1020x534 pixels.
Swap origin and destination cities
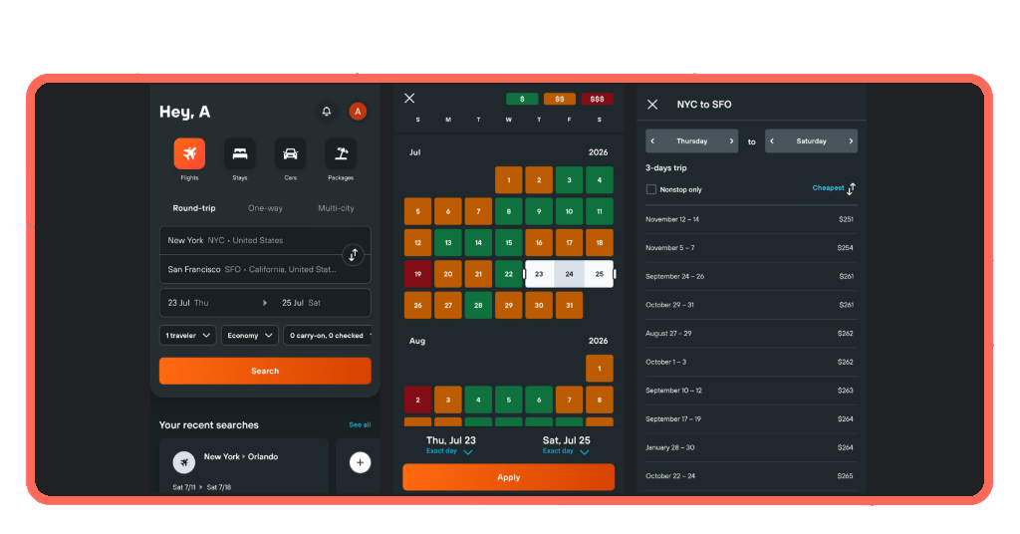354,254
